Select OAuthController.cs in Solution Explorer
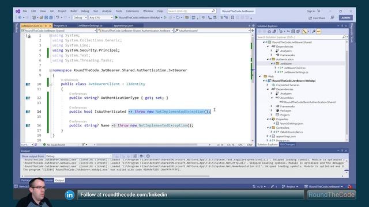The height and width of the screenshot is (207, 369). tap(291, 132)
